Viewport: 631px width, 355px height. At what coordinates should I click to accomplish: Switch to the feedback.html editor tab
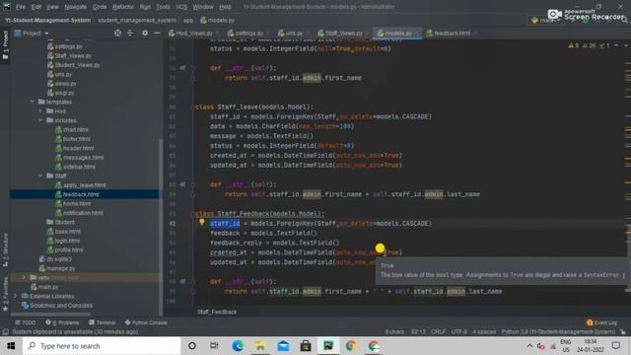tap(452, 33)
